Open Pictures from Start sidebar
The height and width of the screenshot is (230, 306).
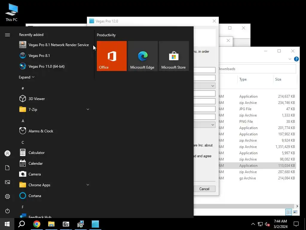coord(7,182)
